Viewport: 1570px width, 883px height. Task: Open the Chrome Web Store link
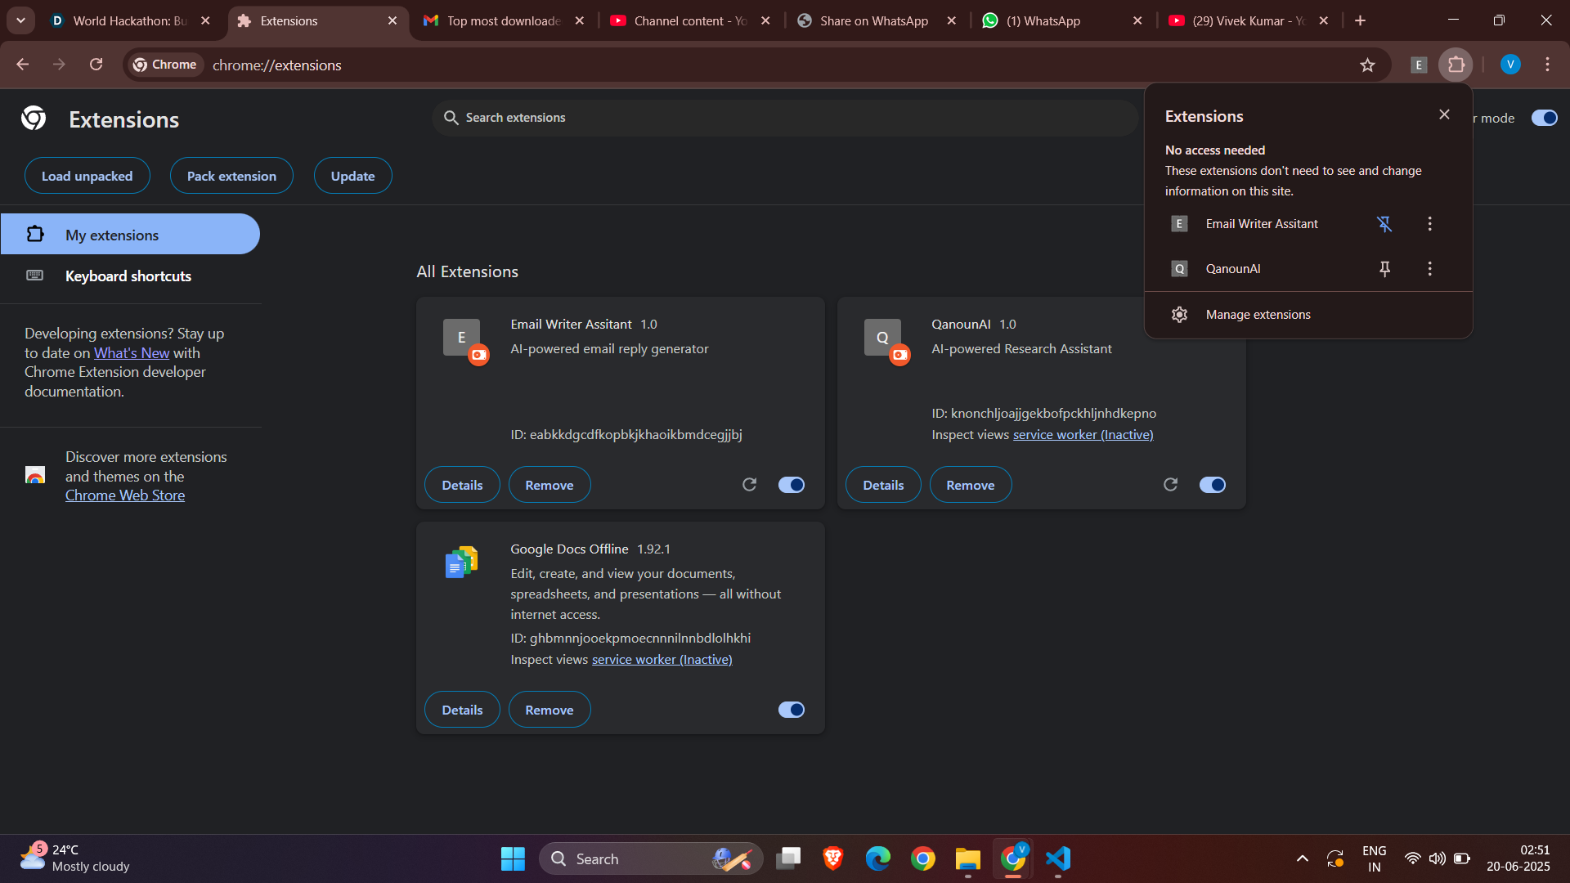(x=125, y=495)
